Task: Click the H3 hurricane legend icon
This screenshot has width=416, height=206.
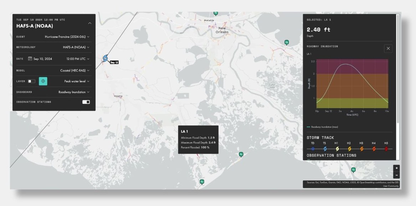Action: (x=361, y=149)
